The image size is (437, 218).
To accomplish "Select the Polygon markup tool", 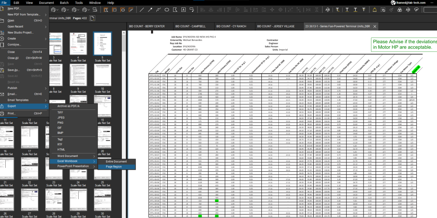I will coord(175,10).
